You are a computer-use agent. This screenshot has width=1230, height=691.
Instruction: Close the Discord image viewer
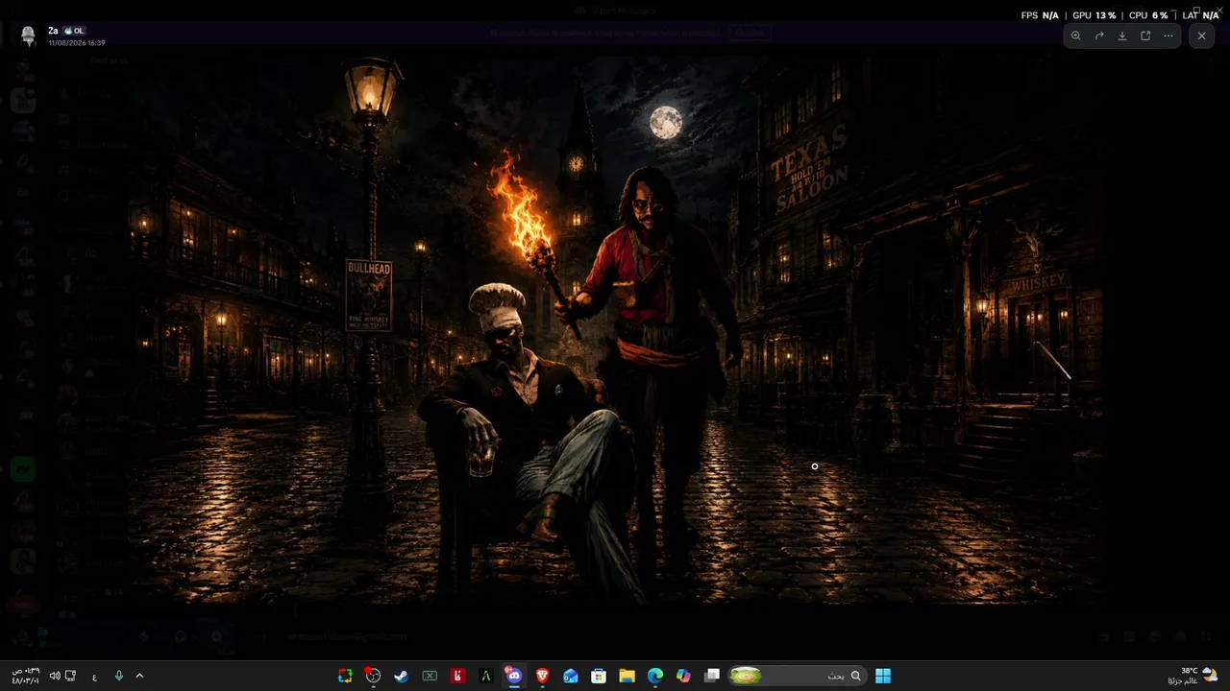coord(1201,36)
